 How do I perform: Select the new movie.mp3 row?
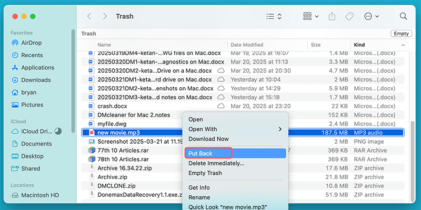243,133
